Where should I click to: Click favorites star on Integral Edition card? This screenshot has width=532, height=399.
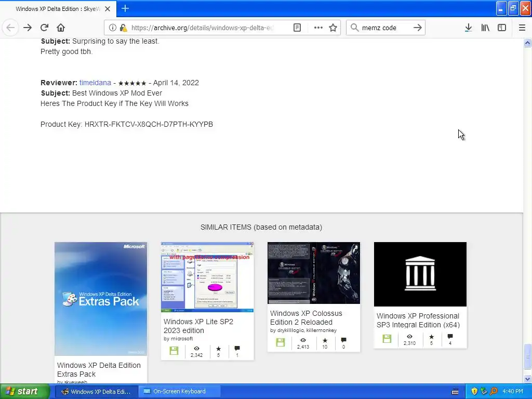(432, 337)
